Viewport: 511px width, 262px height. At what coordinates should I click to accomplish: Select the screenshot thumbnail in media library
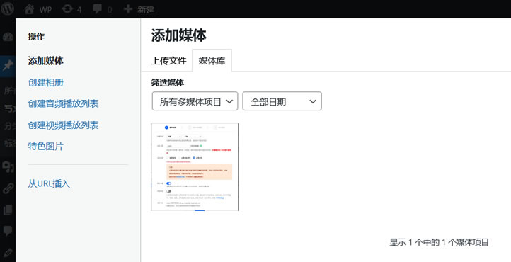tap(195, 167)
